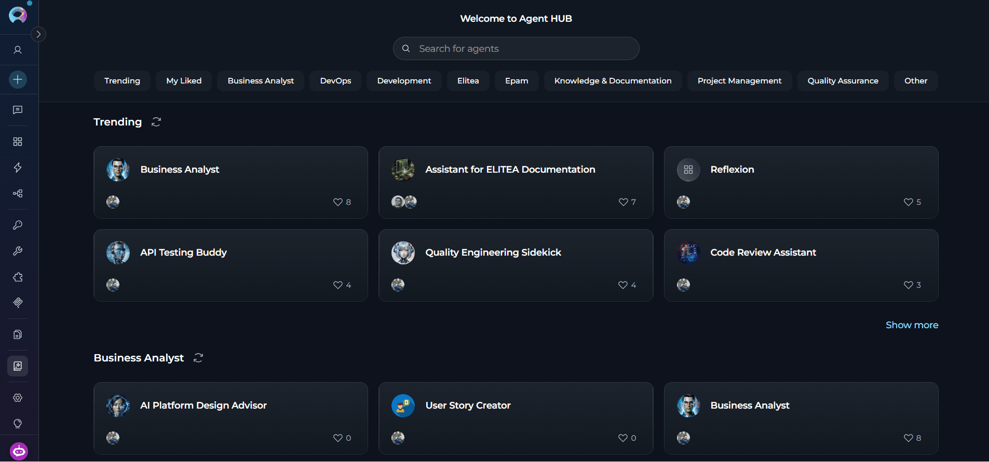Like the User Story Creator agent

(623, 438)
